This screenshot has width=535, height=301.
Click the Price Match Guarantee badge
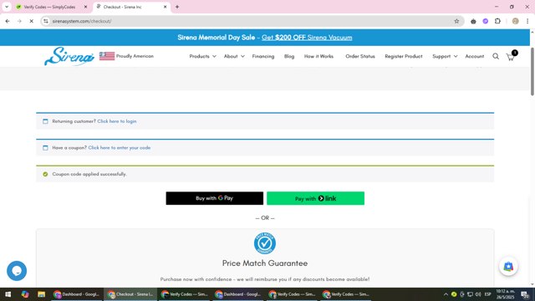pos(265,243)
